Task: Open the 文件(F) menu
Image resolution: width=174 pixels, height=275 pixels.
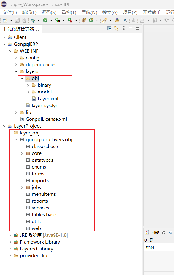Action: (10, 12)
